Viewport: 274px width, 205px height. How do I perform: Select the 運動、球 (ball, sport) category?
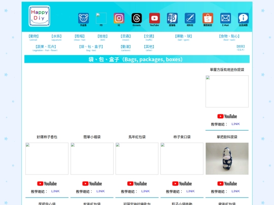click(x=184, y=37)
